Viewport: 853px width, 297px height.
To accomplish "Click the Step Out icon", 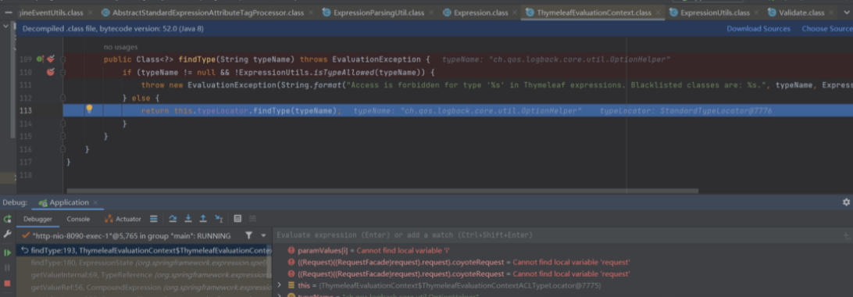I will (203, 219).
